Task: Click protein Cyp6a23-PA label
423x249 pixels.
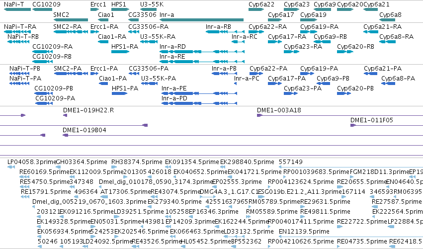Action: pyautogui.click(x=303, y=88)
